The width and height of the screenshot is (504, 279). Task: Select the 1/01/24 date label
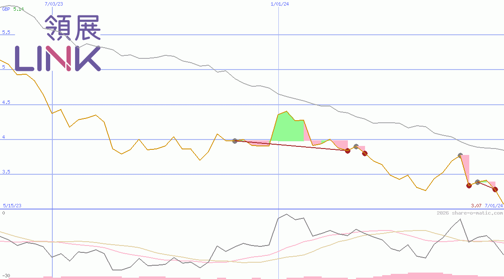(280, 4)
